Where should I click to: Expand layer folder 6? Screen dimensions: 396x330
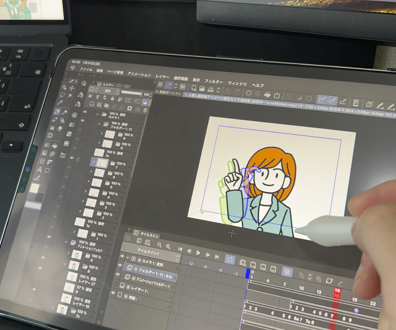pyautogui.click(x=91, y=171)
